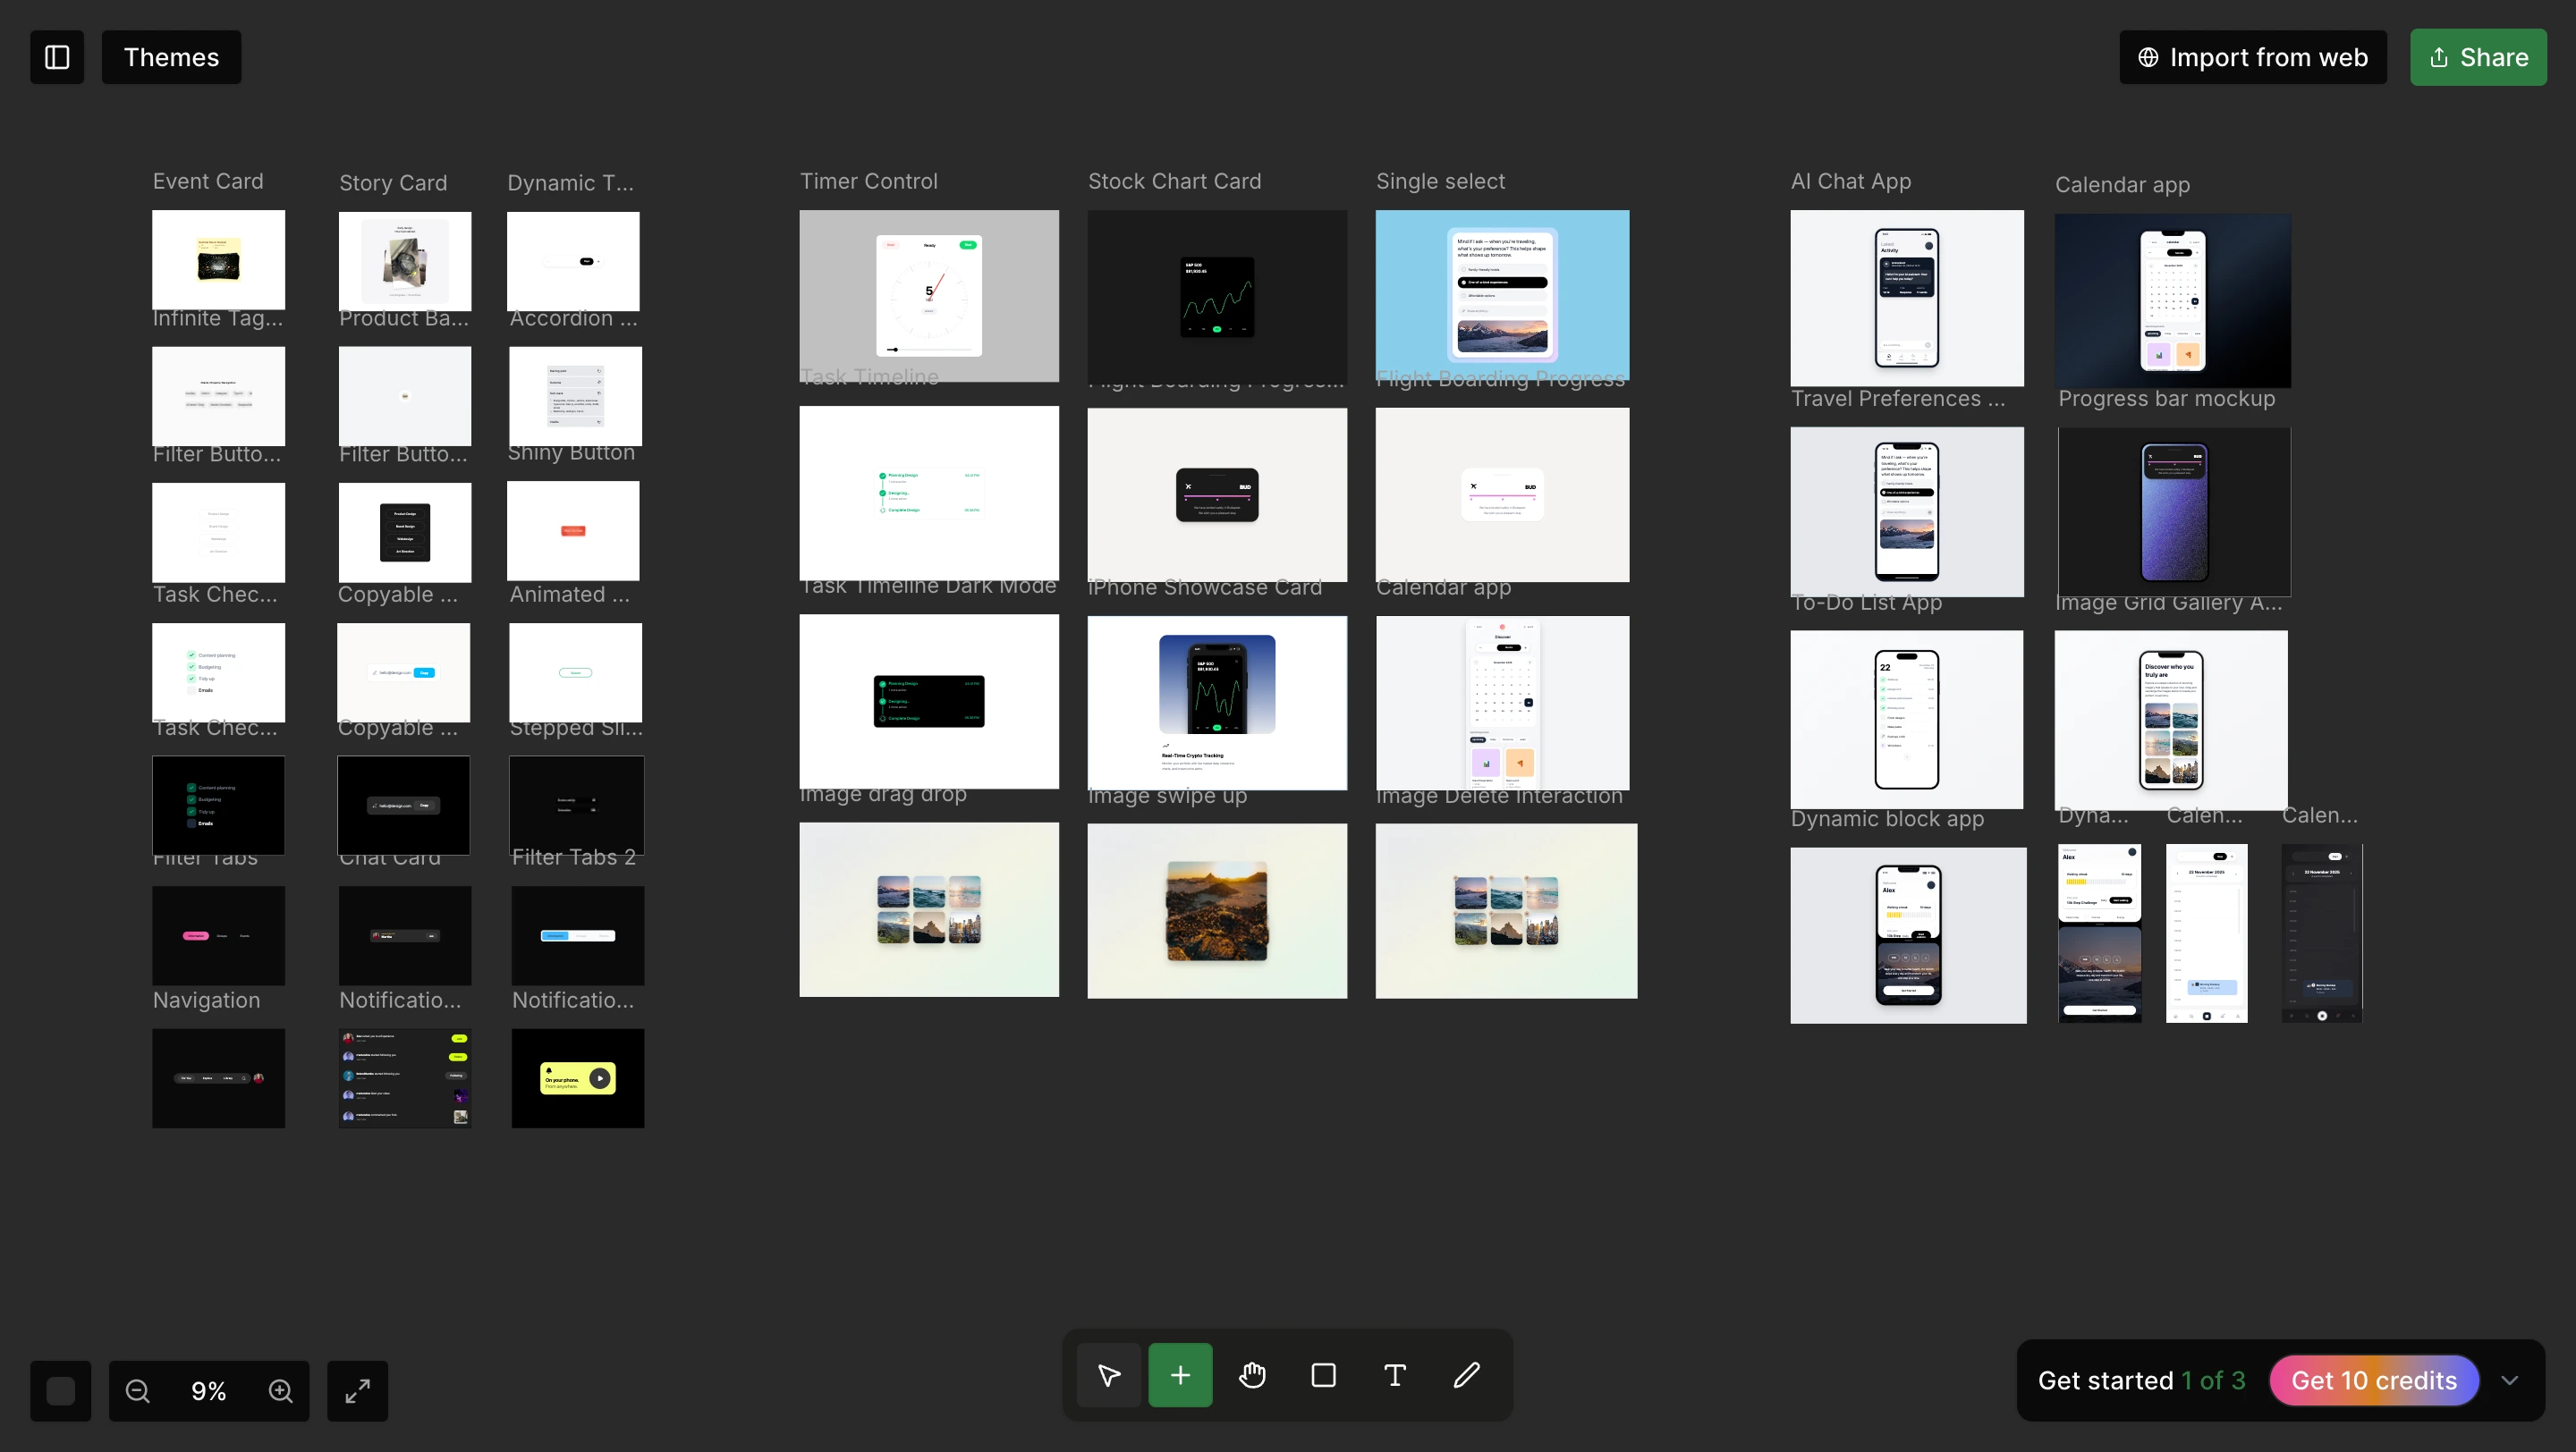This screenshot has height=1452, width=2576.
Task: Click the 9% zoom level indicator
Action: pyautogui.click(x=208, y=1390)
